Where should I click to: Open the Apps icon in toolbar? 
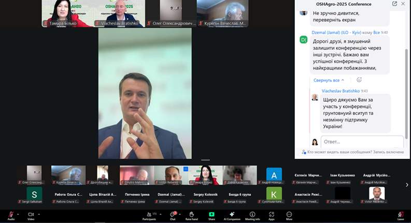coord(272,214)
